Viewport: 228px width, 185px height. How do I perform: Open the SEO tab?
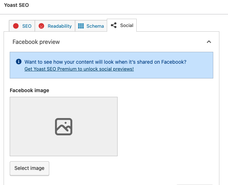coord(22,26)
